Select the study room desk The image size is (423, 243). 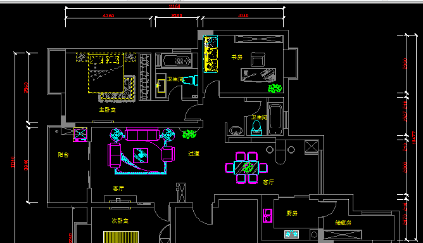(258, 75)
